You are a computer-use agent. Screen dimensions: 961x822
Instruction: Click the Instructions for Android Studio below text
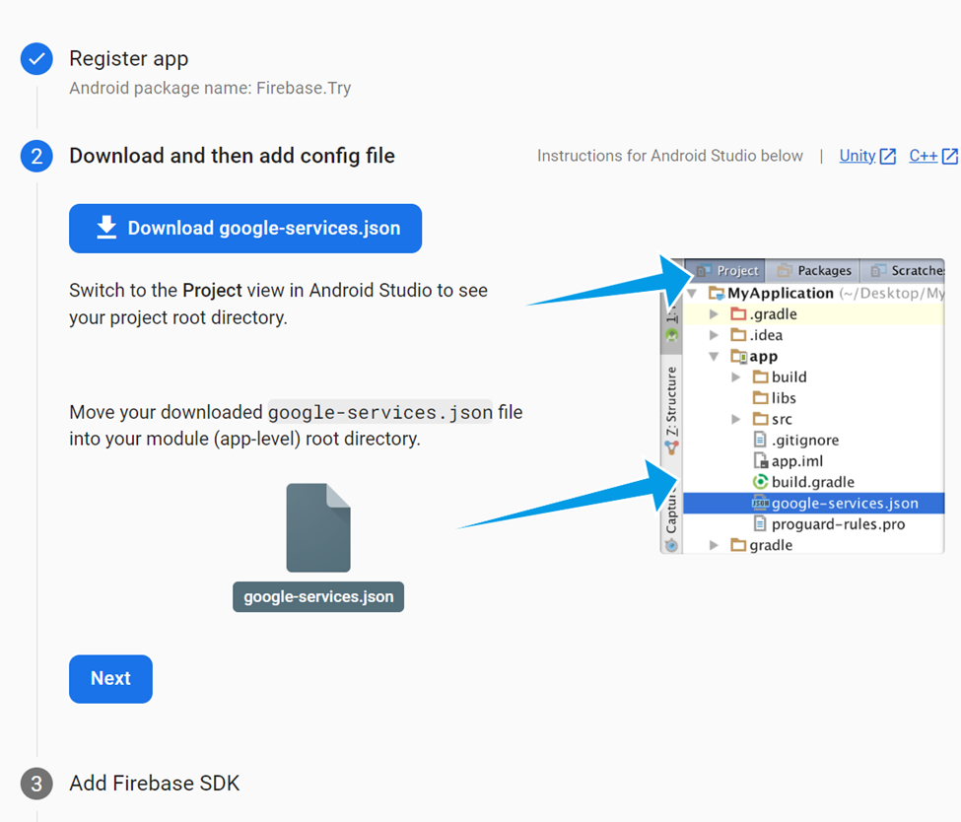point(670,156)
